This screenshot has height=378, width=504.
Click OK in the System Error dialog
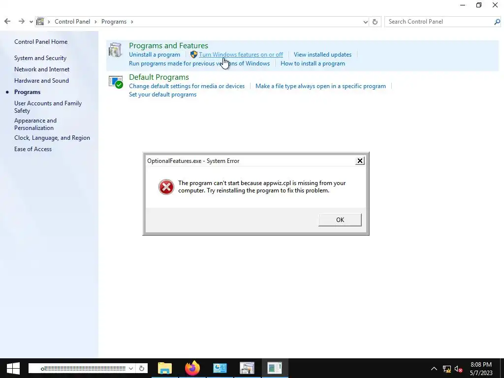pyautogui.click(x=340, y=220)
